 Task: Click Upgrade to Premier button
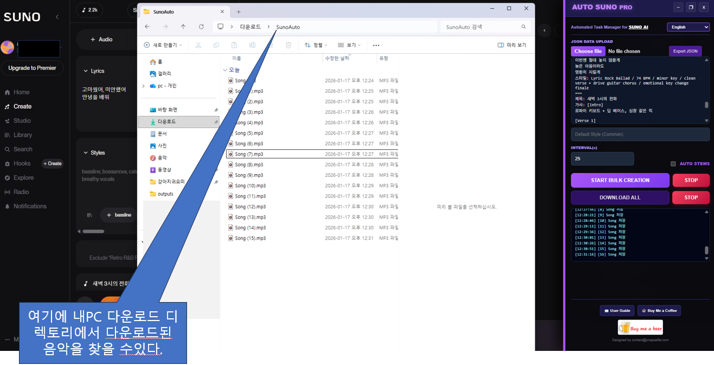32,68
